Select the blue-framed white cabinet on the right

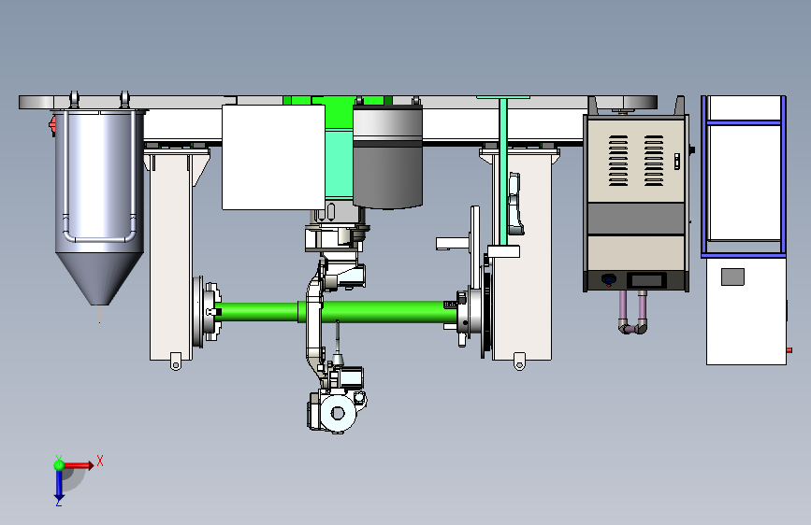(x=744, y=230)
